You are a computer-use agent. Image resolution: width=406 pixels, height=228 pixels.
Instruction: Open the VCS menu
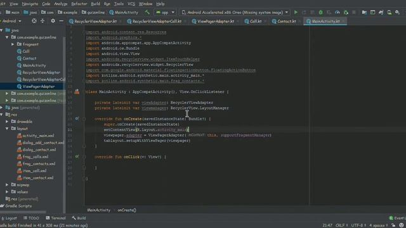tap(131, 4)
